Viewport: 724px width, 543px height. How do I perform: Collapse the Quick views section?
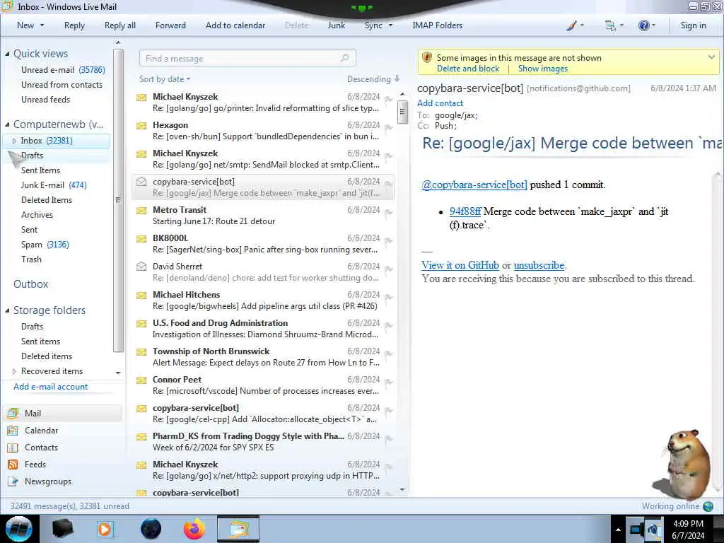(x=7, y=54)
